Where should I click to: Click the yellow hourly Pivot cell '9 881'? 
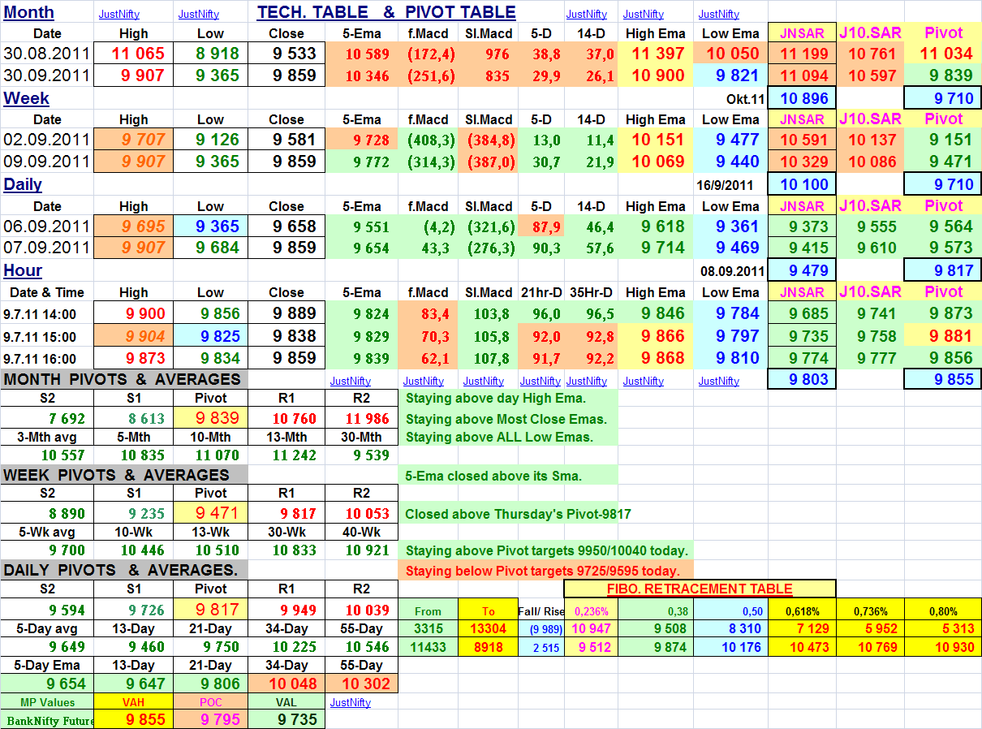point(943,336)
